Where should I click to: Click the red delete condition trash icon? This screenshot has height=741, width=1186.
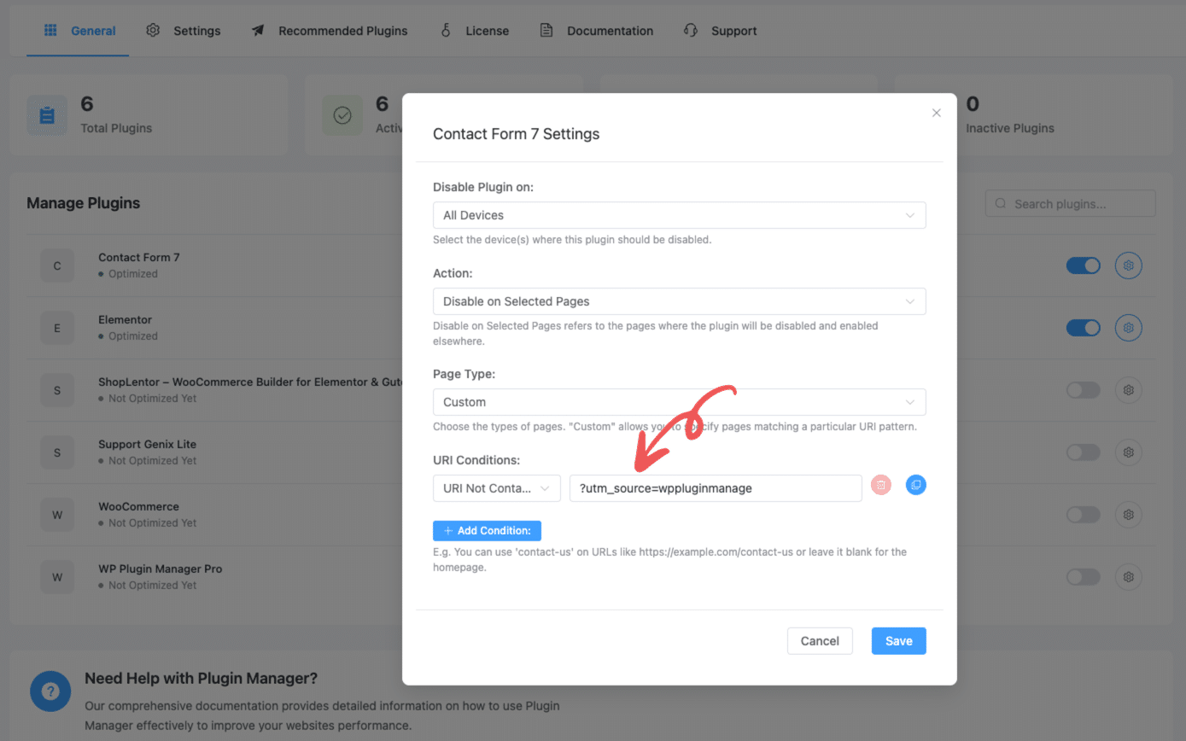[881, 485]
